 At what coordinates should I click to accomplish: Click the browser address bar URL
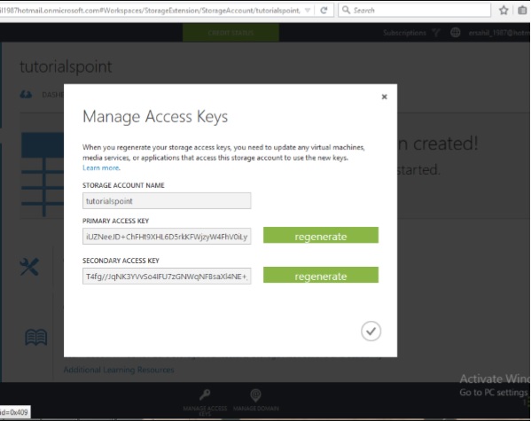150,11
